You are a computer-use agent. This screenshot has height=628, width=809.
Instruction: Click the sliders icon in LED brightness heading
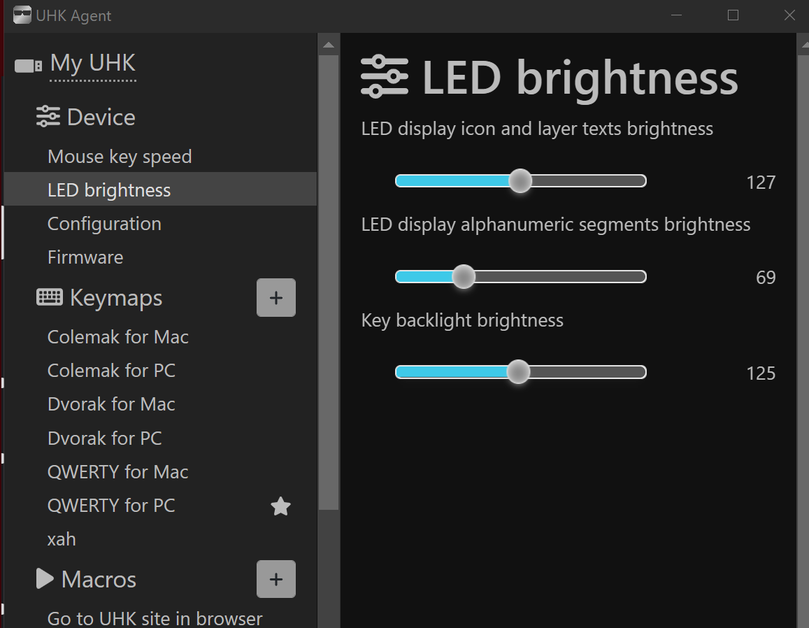click(384, 77)
